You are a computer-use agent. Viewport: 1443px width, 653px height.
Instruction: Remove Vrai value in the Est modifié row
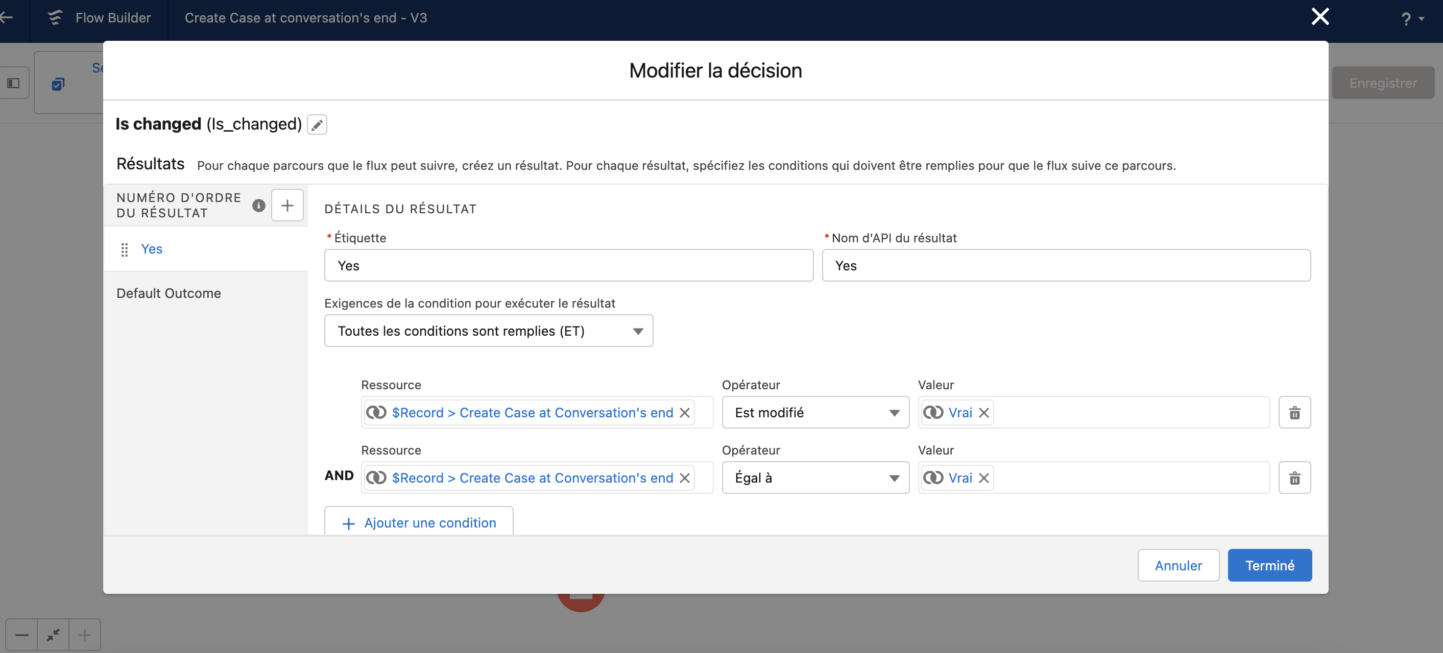click(983, 413)
